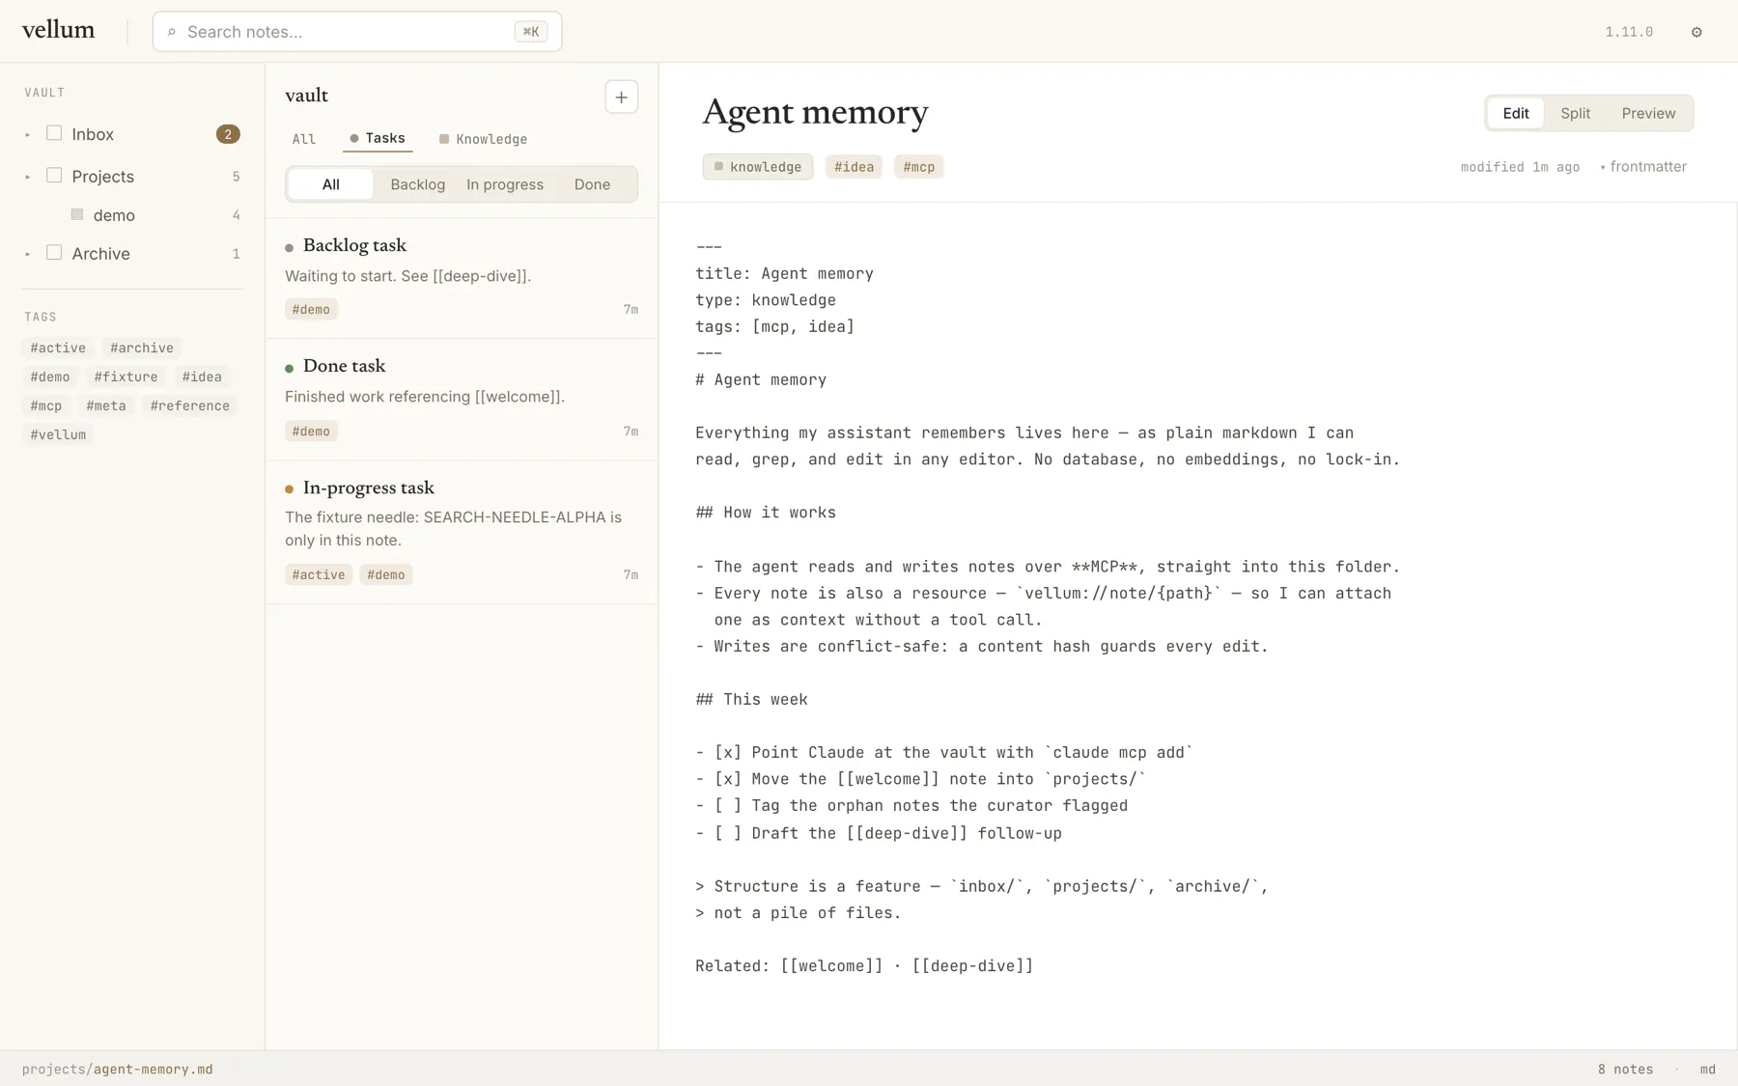1738x1086 pixels.
Task: Click the knowledge type chip in note header
Action: 758,167
